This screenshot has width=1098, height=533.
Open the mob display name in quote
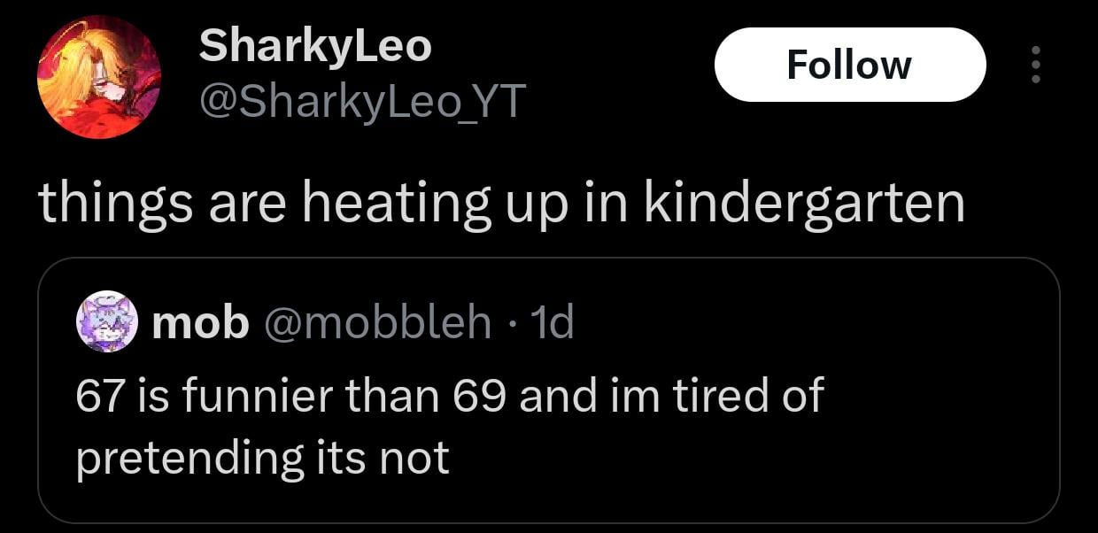click(x=200, y=323)
